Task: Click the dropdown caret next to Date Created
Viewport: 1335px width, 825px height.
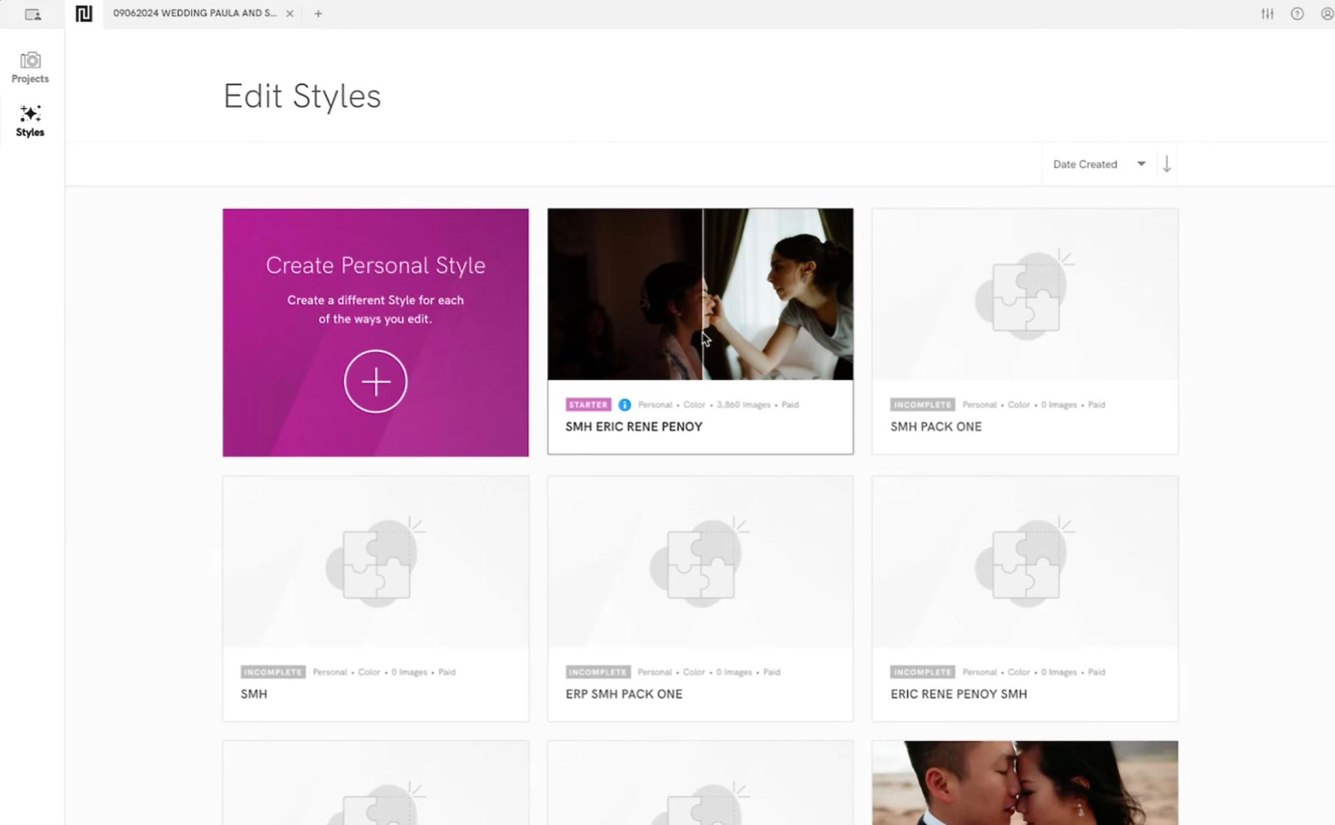Action: tap(1141, 164)
